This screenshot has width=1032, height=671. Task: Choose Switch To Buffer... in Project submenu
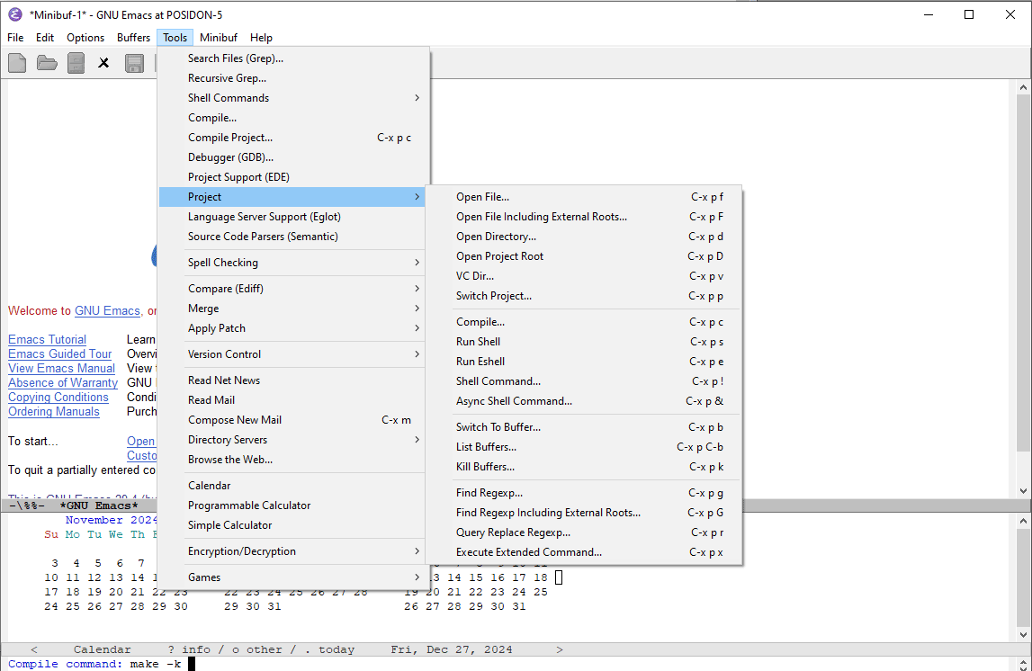pos(584,427)
